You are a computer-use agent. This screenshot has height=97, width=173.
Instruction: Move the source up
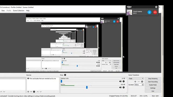coord(38,92)
